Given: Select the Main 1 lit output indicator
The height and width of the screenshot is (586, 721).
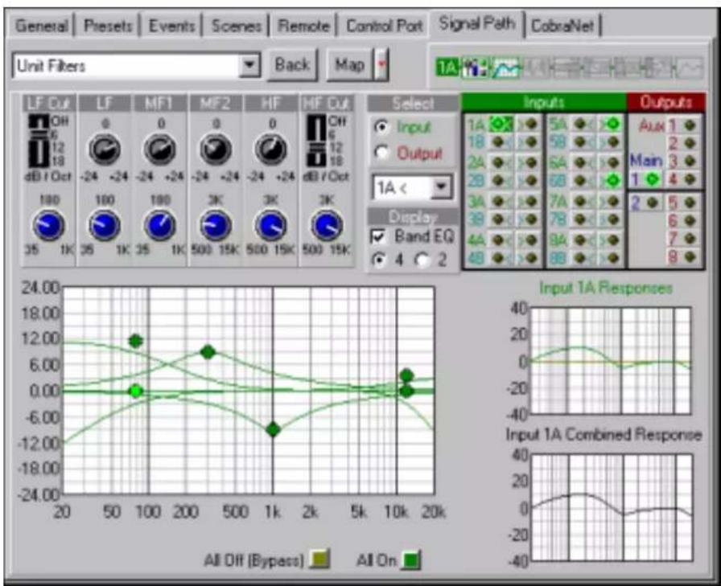Looking at the screenshot, I should click(x=652, y=179).
